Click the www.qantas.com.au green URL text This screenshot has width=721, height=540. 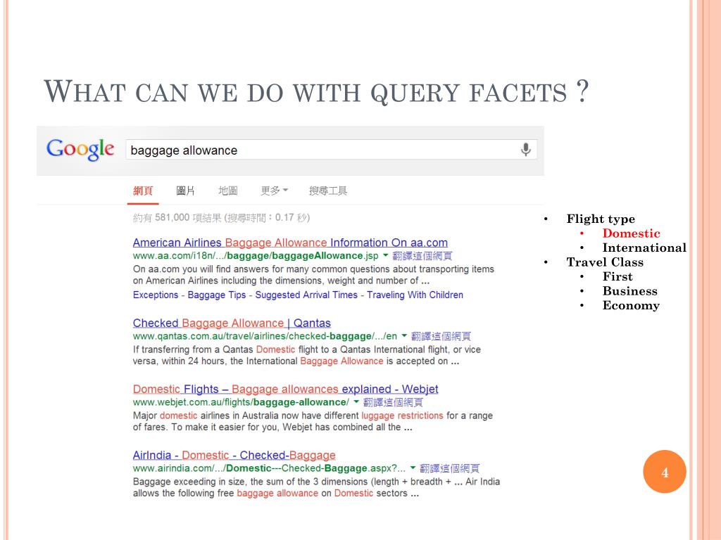pos(265,336)
